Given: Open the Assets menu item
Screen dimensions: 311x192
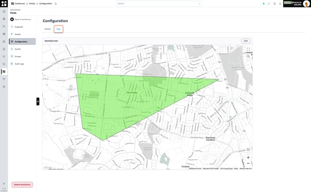Looking at the screenshot, I should (18, 34).
